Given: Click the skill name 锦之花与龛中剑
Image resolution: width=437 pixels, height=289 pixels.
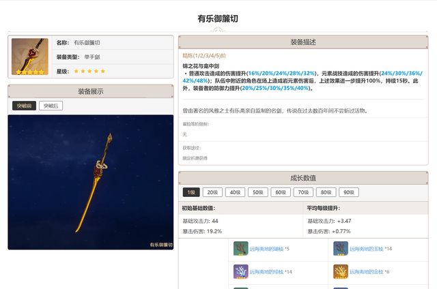Looking at the screenshot, I should [201, 66].
